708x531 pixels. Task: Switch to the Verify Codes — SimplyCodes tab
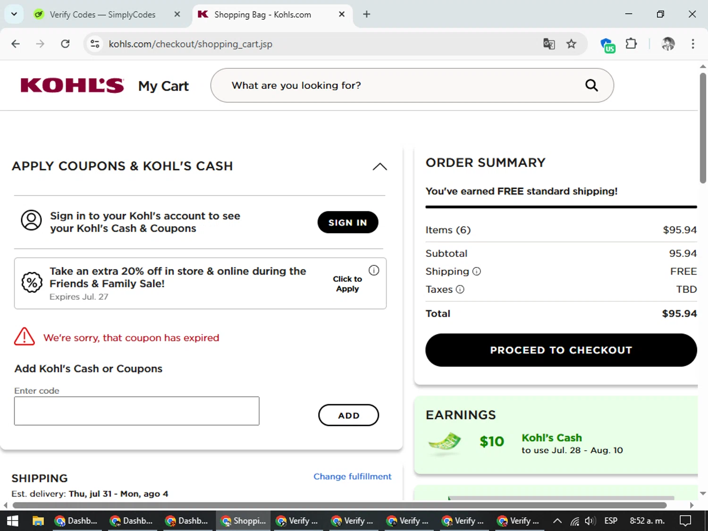(x=103, y=15)
